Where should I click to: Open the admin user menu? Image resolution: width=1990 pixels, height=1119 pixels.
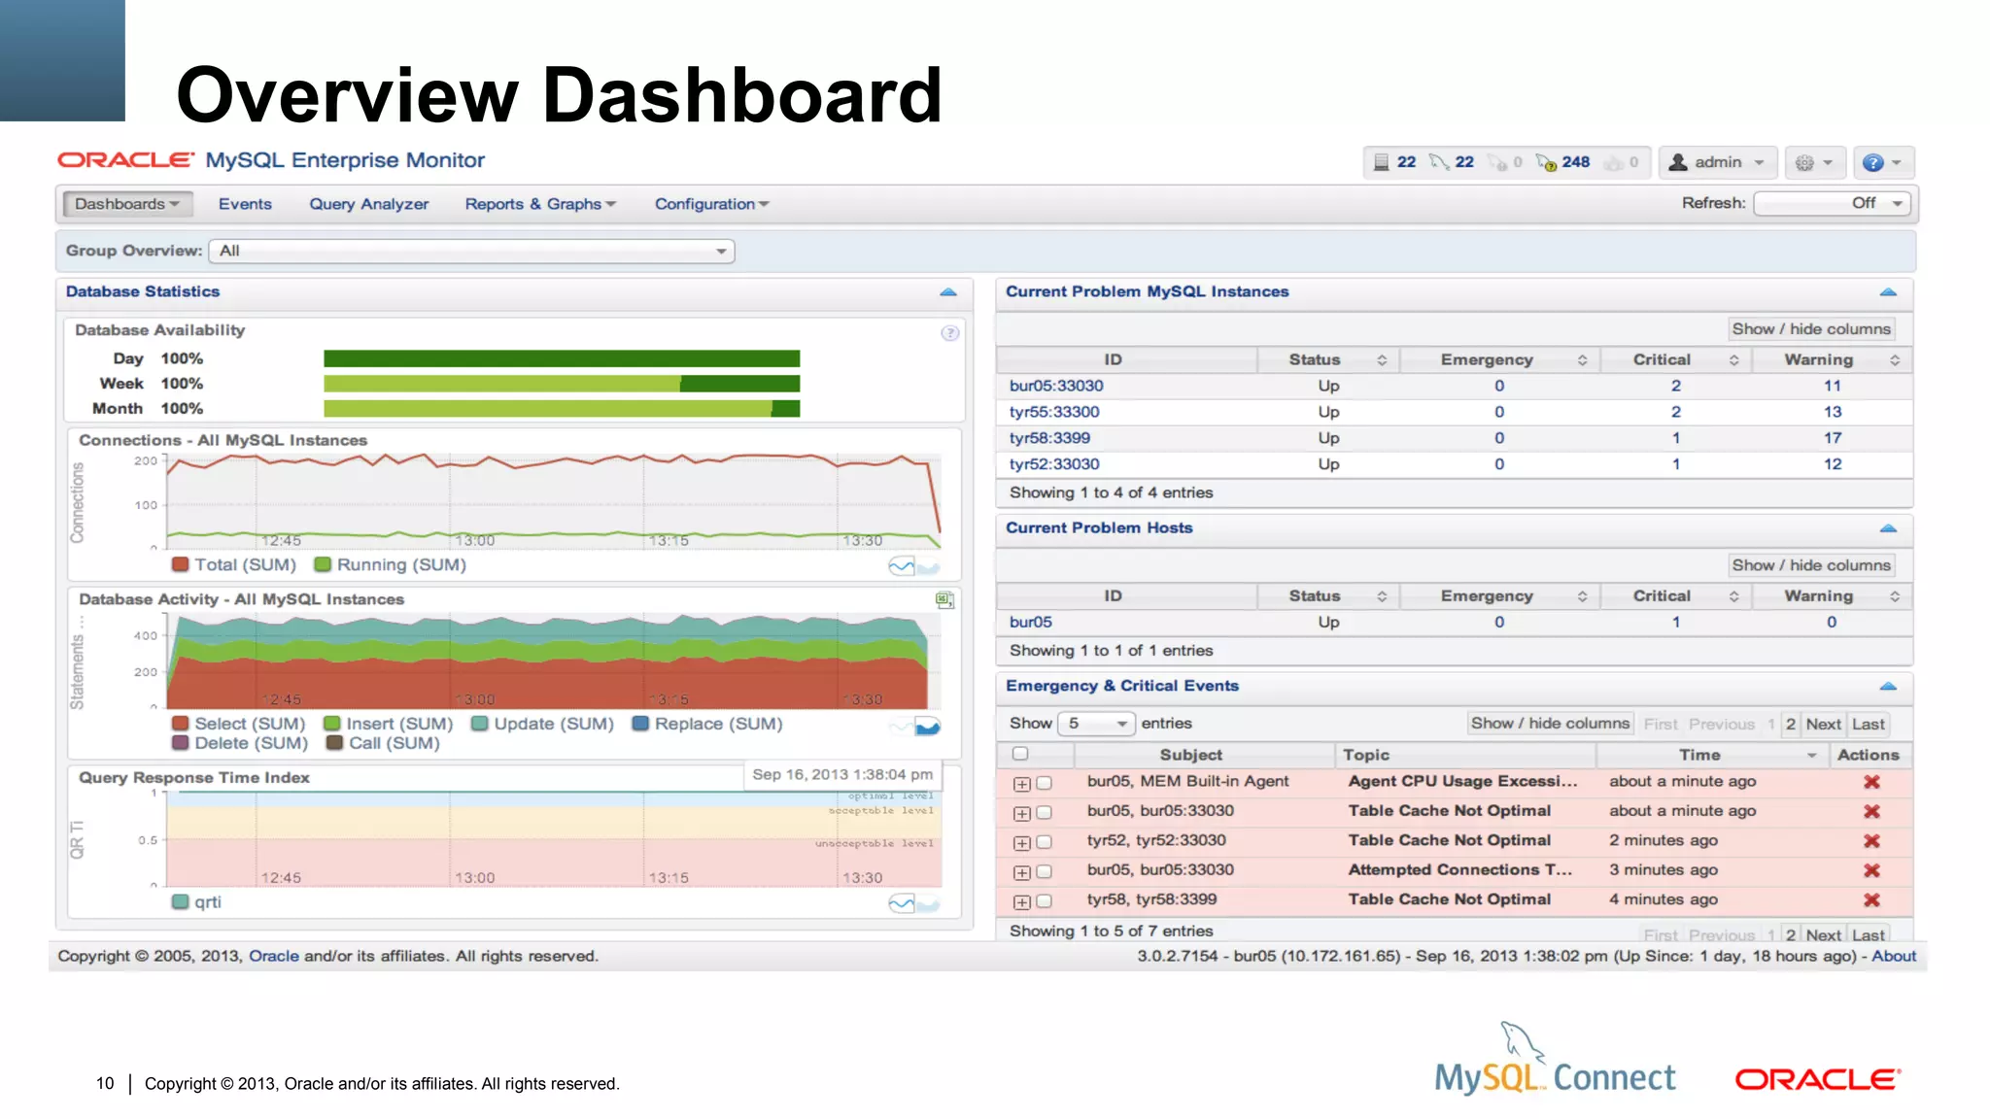(1717, 162)
